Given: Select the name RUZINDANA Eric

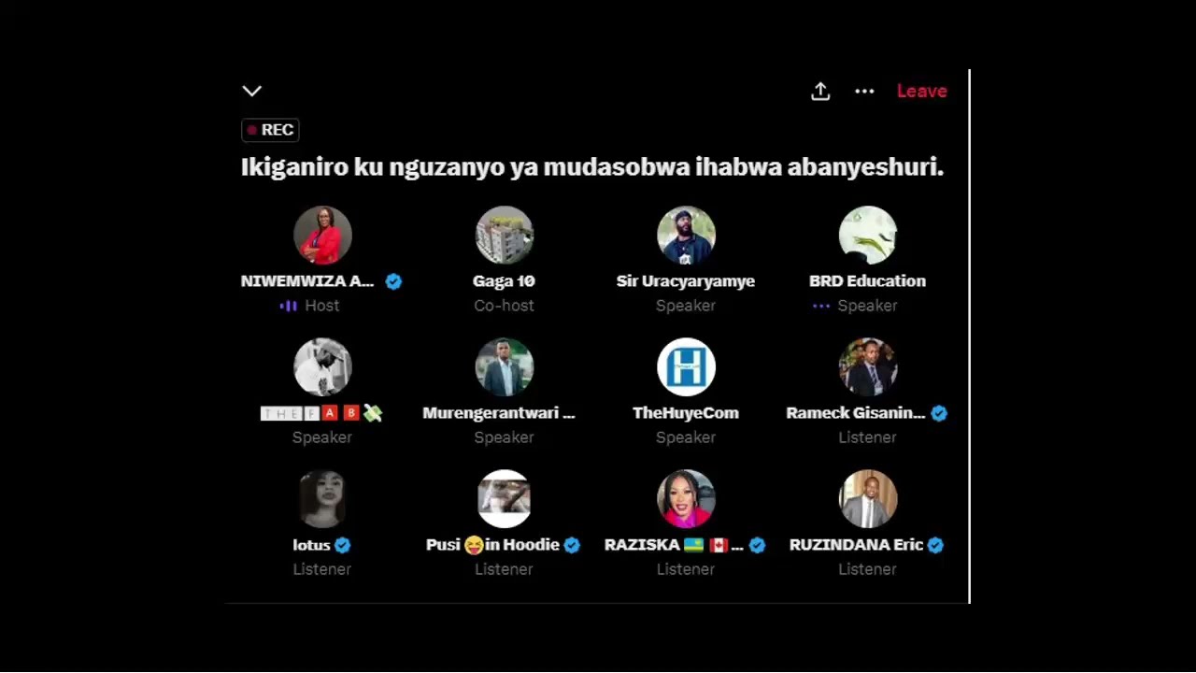Looking at the screenshot, I should [856, 545].
